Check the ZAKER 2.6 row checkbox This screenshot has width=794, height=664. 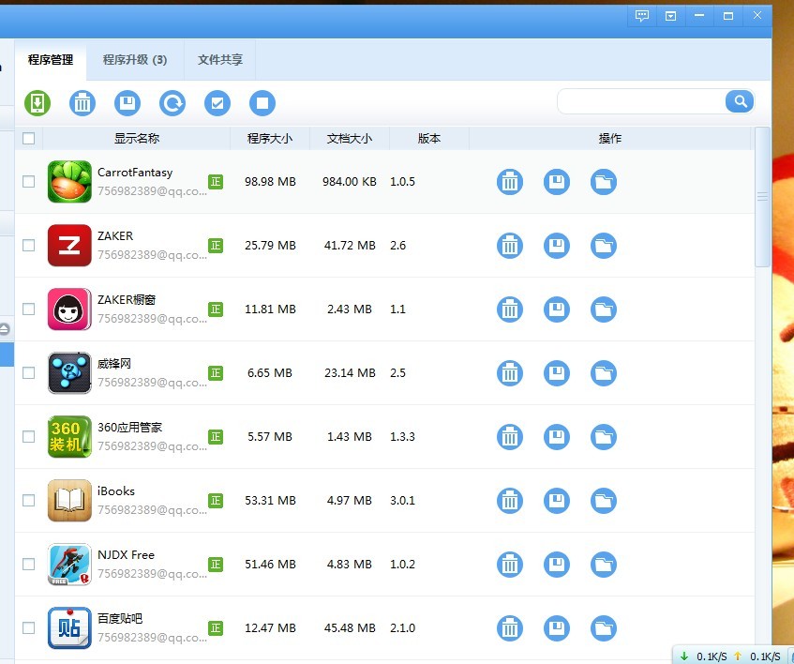(x=29, y=245)
